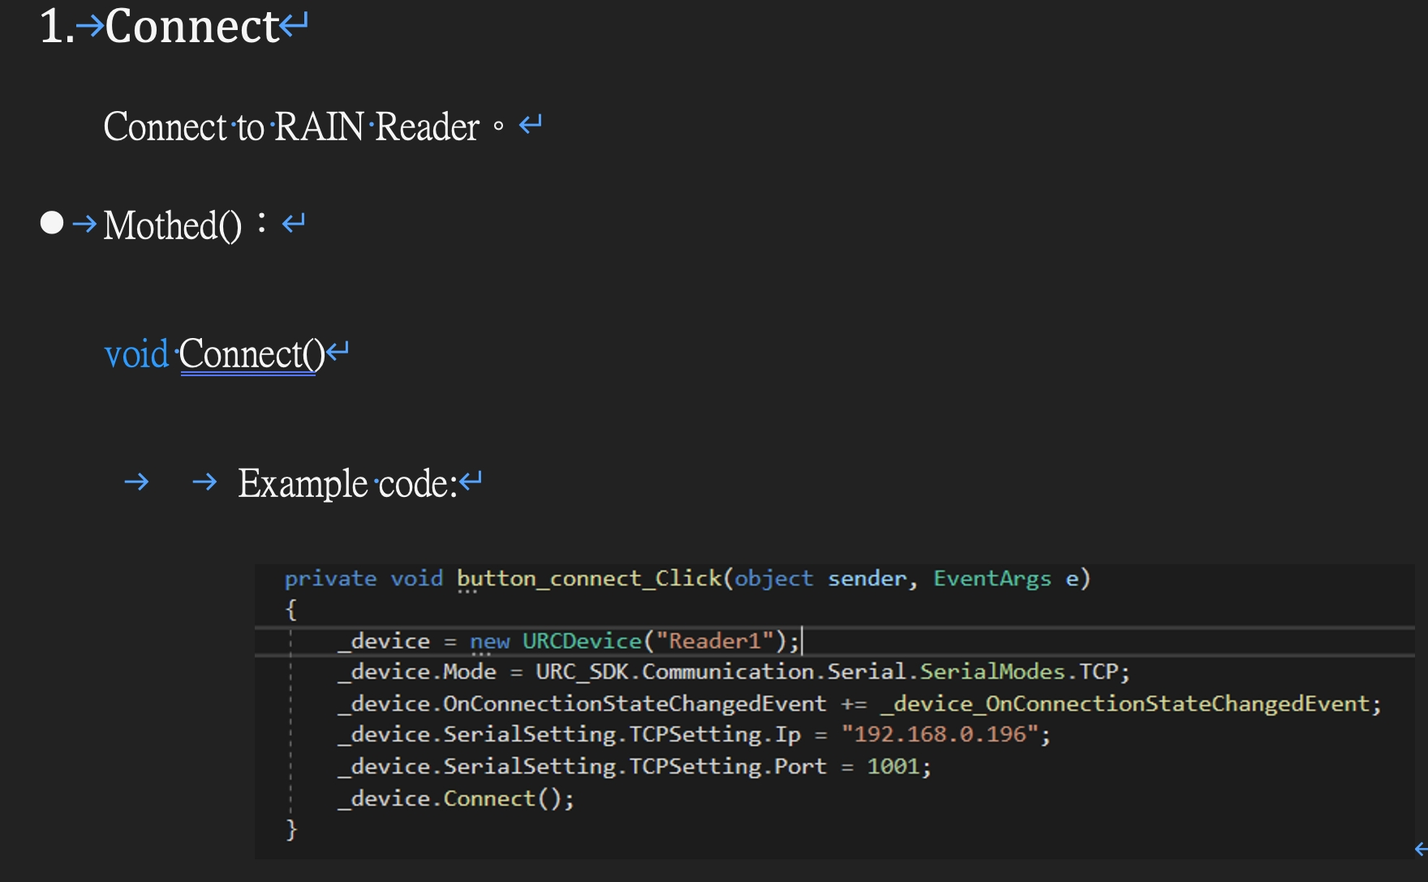Click 'TCPSetting.Ip' in the code
Image resolution: width=1428 pixels, height=882 pixels.
tap(715, 734)
